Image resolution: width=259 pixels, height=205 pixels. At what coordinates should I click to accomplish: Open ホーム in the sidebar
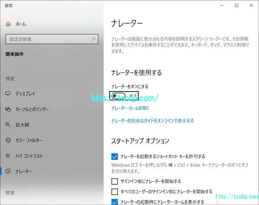[21, 24]
